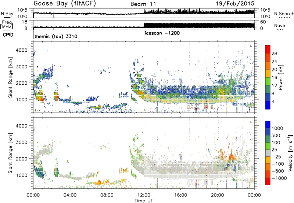Click the 'icescan -1200' CPID text
Viewport: 294px width, 203px height.
click(162, 33)
